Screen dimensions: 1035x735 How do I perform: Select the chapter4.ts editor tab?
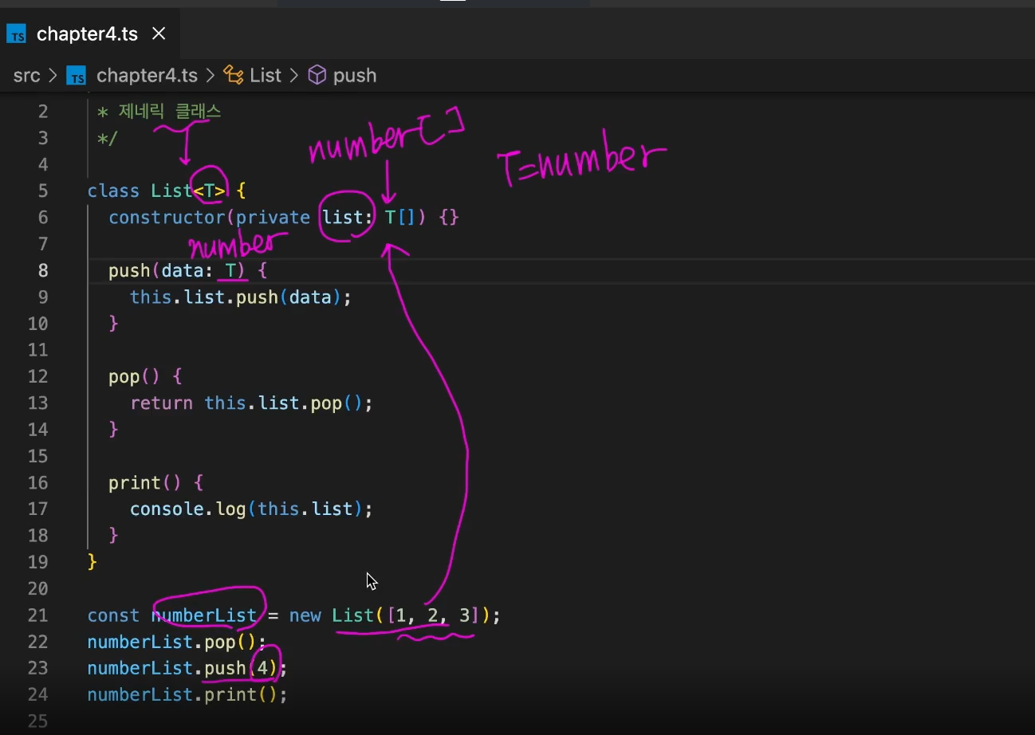click(89, 33)
